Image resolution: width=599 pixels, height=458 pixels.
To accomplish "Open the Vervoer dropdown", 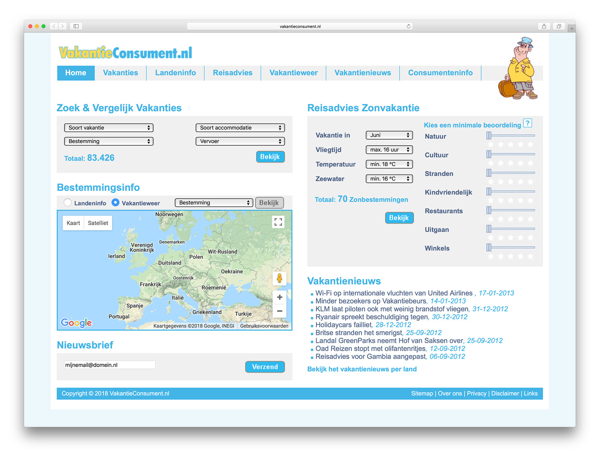I will 240,141.
